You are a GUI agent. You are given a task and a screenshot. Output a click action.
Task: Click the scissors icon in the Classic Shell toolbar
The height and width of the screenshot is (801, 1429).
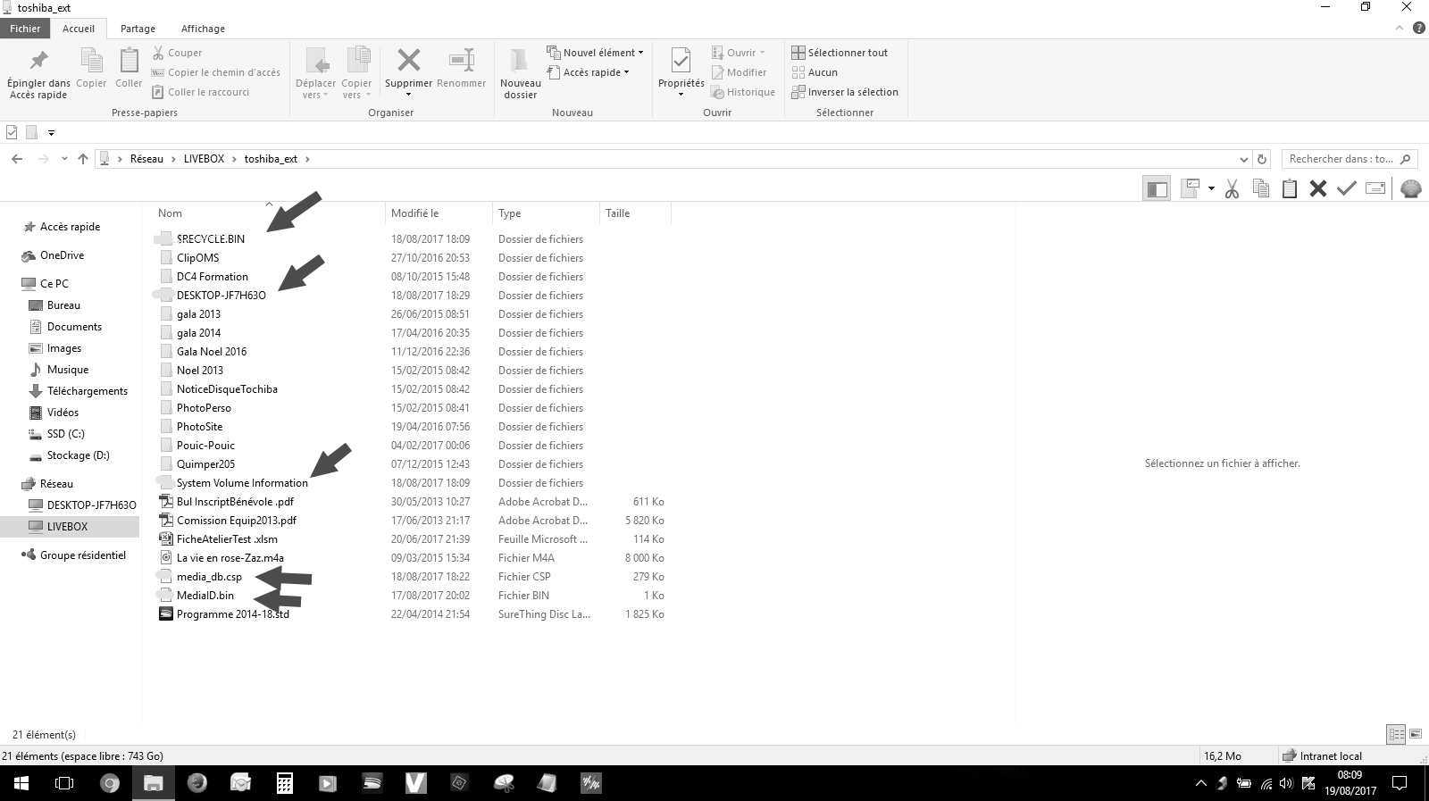[1233, 188]
